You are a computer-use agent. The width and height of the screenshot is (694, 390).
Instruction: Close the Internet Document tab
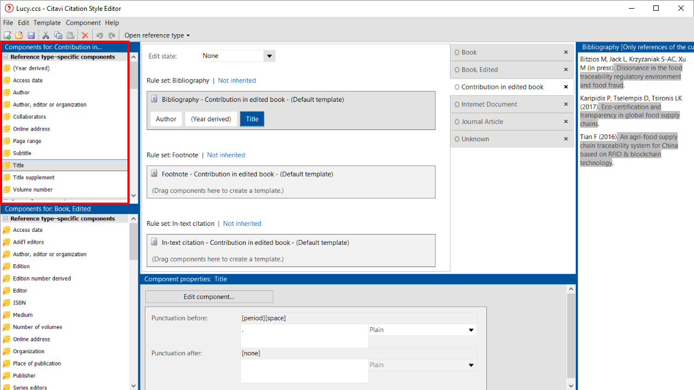566,105
